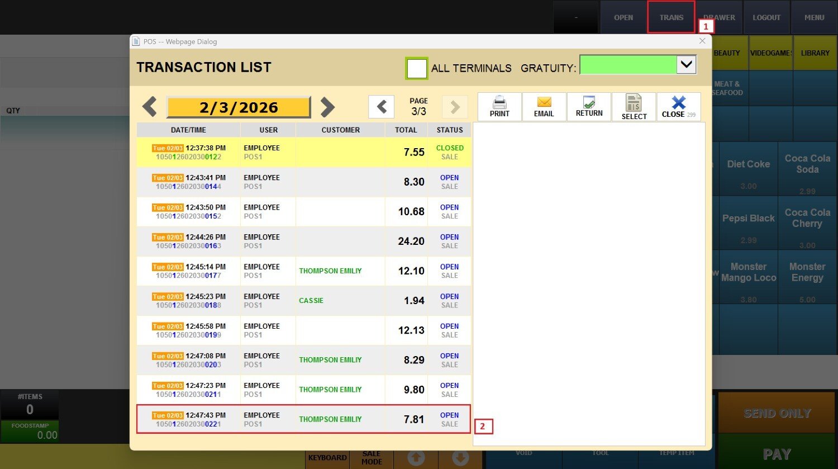
Task: Click the EMAIL envelope icon
Action: pos(544,102)
